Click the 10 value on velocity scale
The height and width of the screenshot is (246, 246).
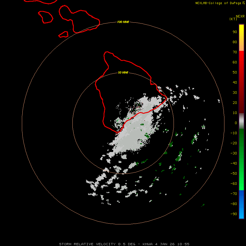235,113
